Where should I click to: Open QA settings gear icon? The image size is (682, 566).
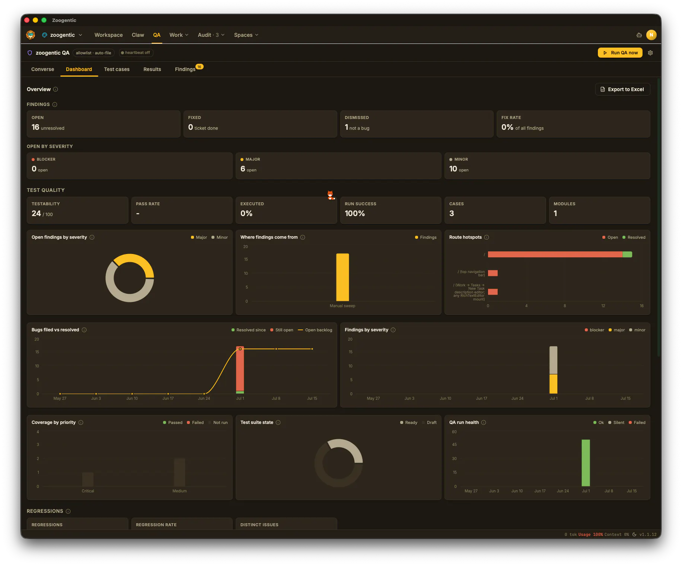coord(650,53)
